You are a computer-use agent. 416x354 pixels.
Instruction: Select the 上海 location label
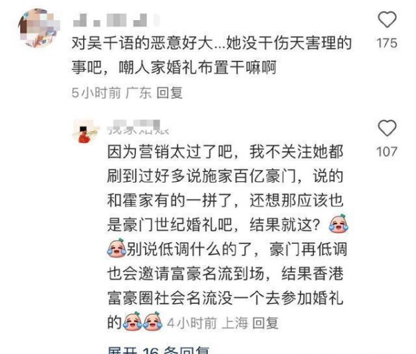coord(234,323)
